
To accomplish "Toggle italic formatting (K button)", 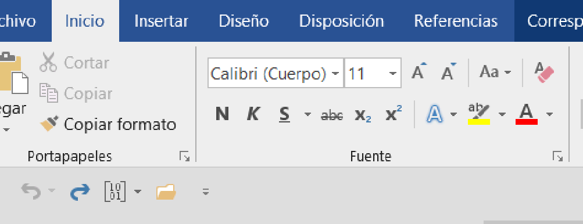I will click(x=253, y=114).
